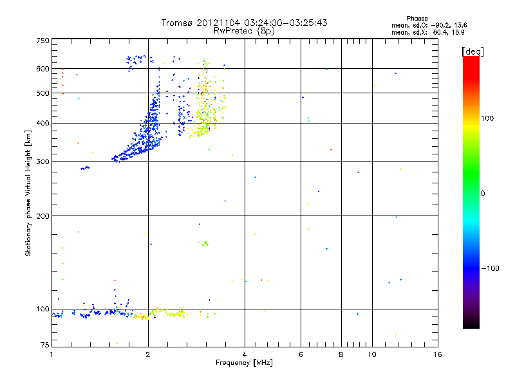Screen dimensions: 515x386
Task: Click the x-axis tick label '16'
Action: tap(438, 354)
